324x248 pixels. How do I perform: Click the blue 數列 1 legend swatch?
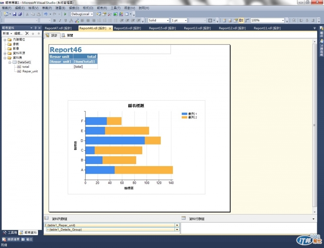click(184, 114)
